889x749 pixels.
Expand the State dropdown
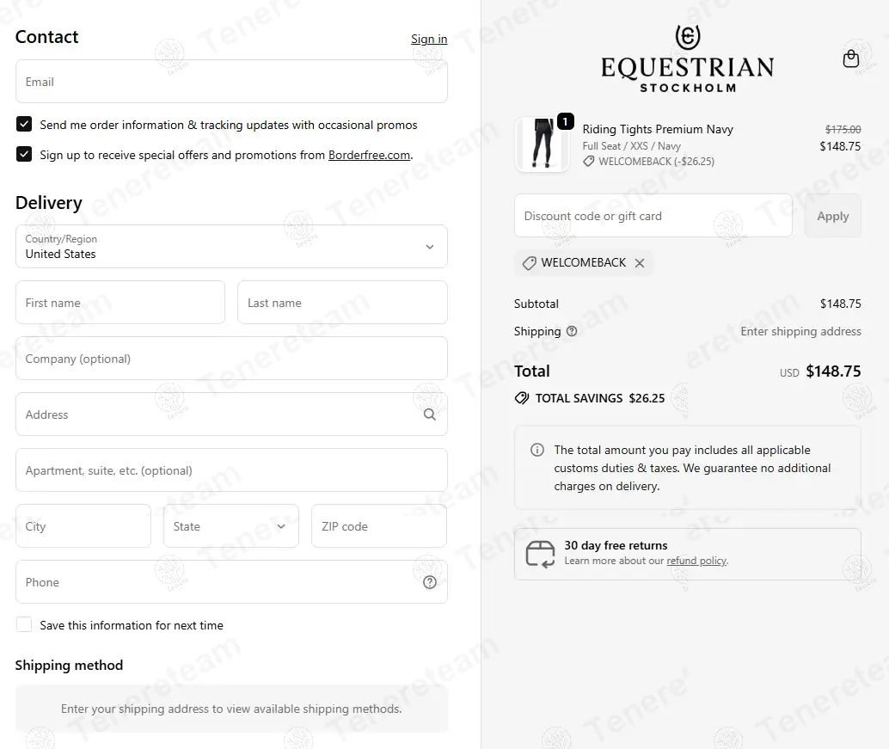[231, 526]
